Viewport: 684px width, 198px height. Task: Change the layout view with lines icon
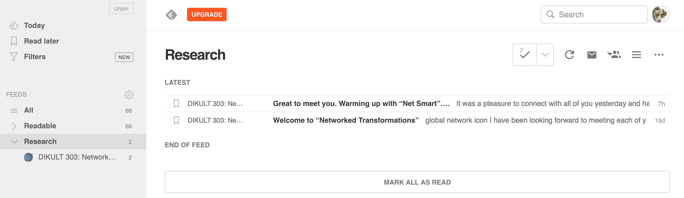coord(636,55)
